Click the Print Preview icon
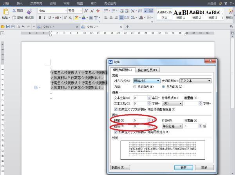Screen dimensions: 235x175 pos(18,27)
